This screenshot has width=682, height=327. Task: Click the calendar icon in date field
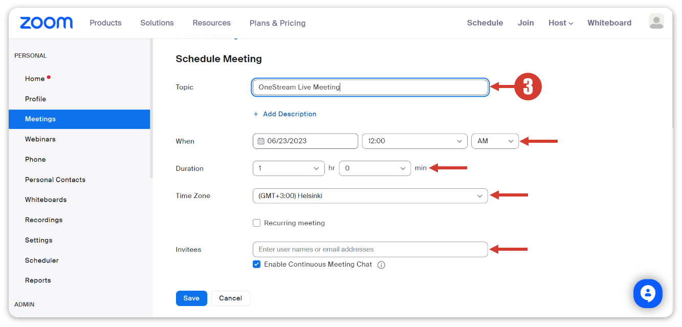[261, 141]
